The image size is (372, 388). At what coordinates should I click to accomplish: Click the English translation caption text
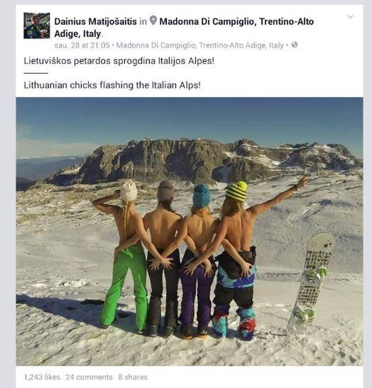pos(112,85)
